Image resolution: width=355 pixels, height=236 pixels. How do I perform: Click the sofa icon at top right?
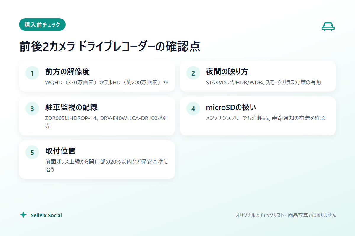tap(328, 26)
